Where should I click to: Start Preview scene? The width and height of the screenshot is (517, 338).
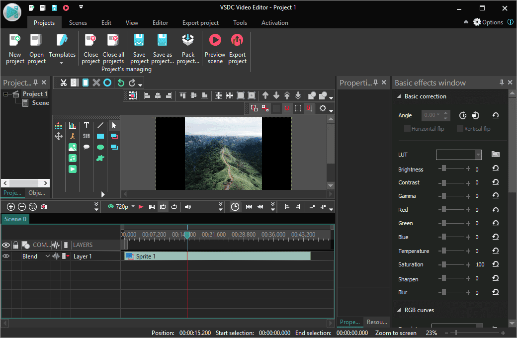215,49
